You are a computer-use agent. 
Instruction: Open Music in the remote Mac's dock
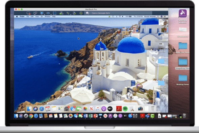(x=97, y=109)
